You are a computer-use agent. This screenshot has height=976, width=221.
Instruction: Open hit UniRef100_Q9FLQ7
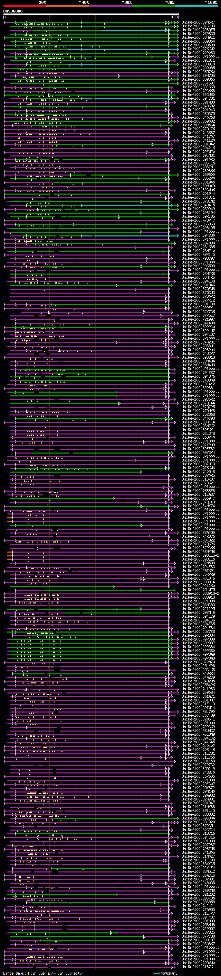coord(198,334)
